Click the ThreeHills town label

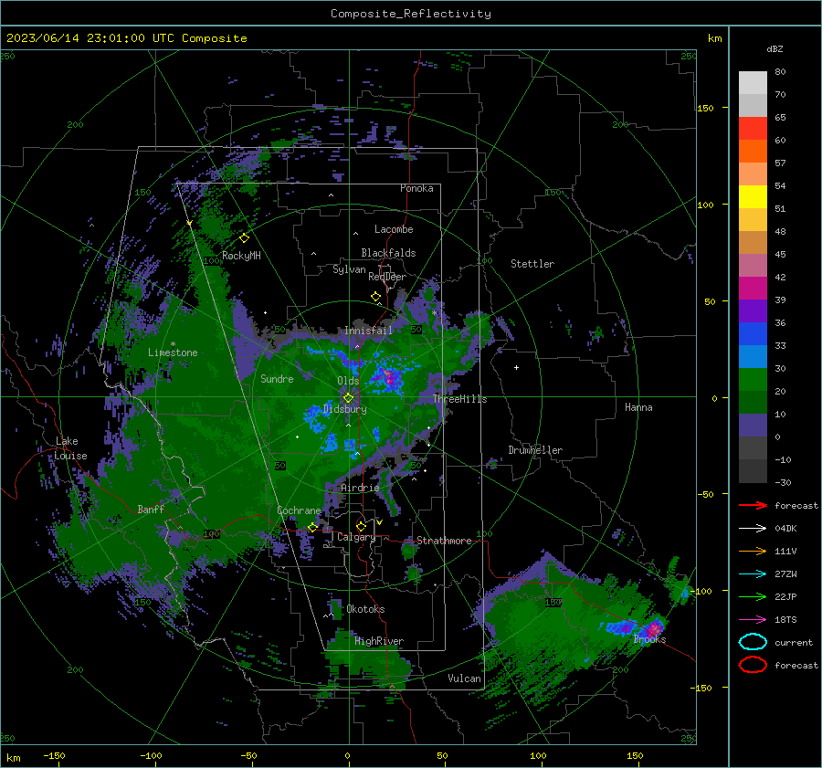tap(459, 399)
